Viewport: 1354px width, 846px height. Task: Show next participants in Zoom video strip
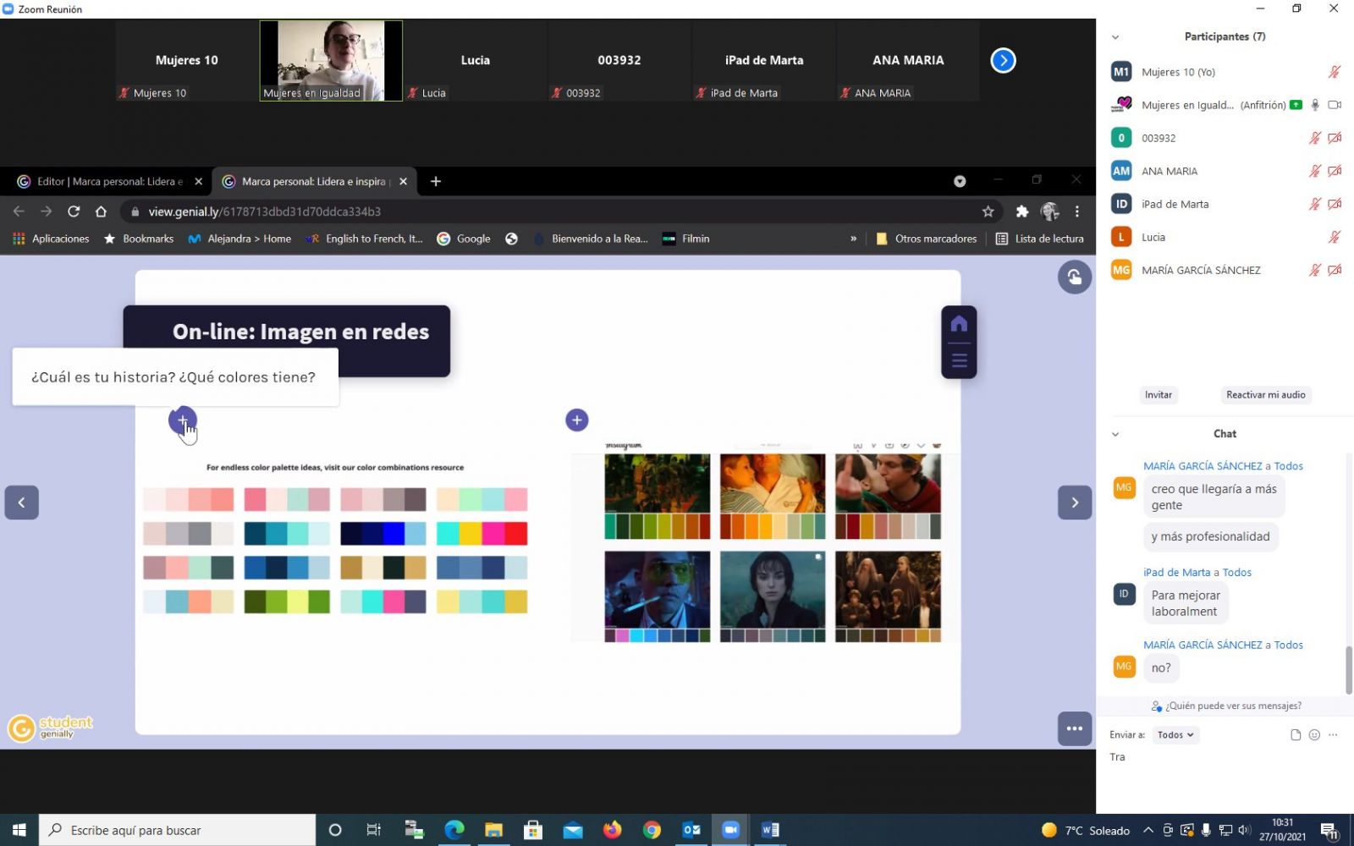(1003, 60)
